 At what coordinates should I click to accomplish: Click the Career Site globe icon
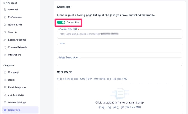point(5,110)
